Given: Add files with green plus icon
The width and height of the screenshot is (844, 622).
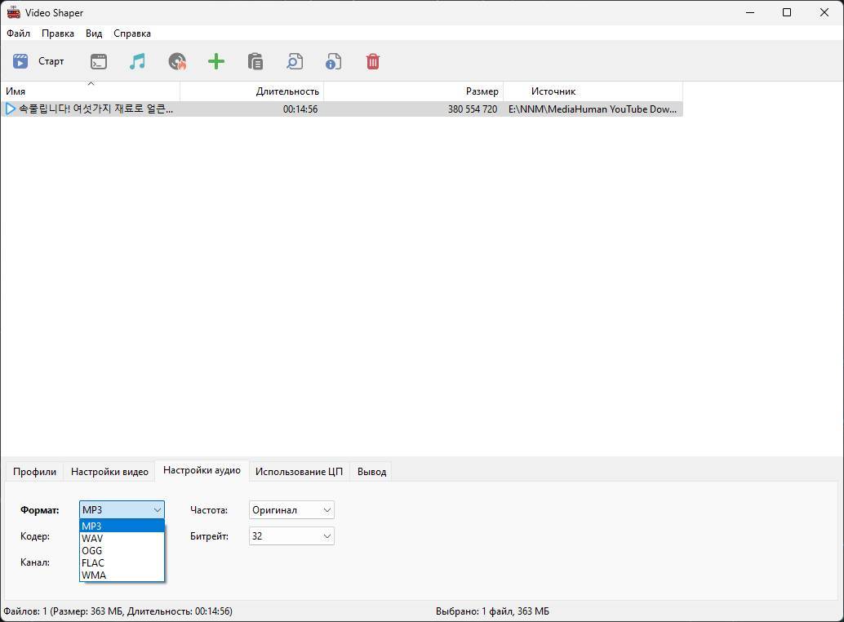Looking at the screenshot, I should click(x=216, y=61).
